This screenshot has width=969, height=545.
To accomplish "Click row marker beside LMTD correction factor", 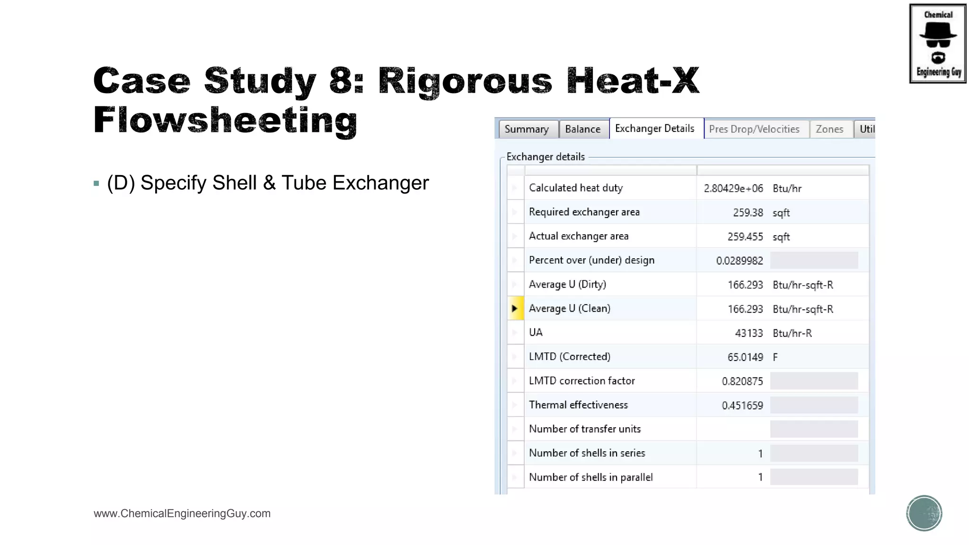I will click(515, 381).
